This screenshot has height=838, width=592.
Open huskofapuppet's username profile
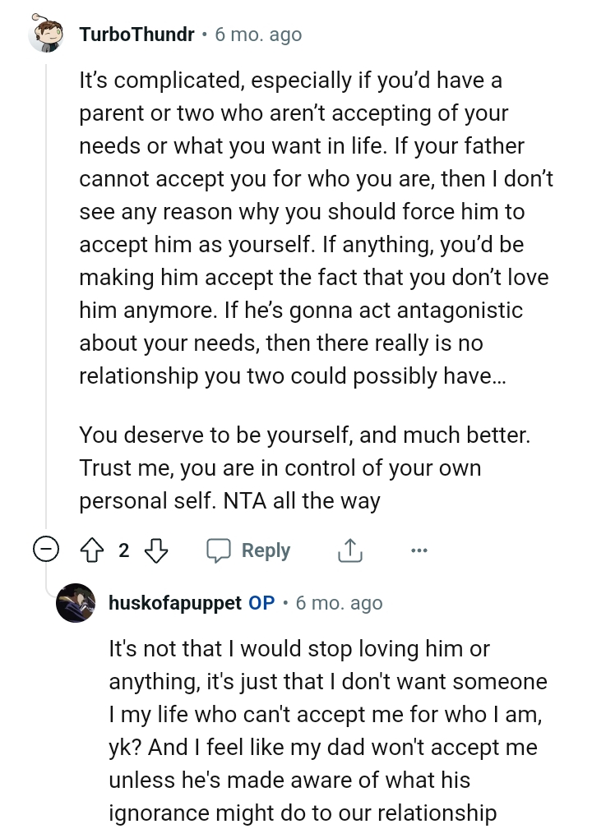click(174, 604)
